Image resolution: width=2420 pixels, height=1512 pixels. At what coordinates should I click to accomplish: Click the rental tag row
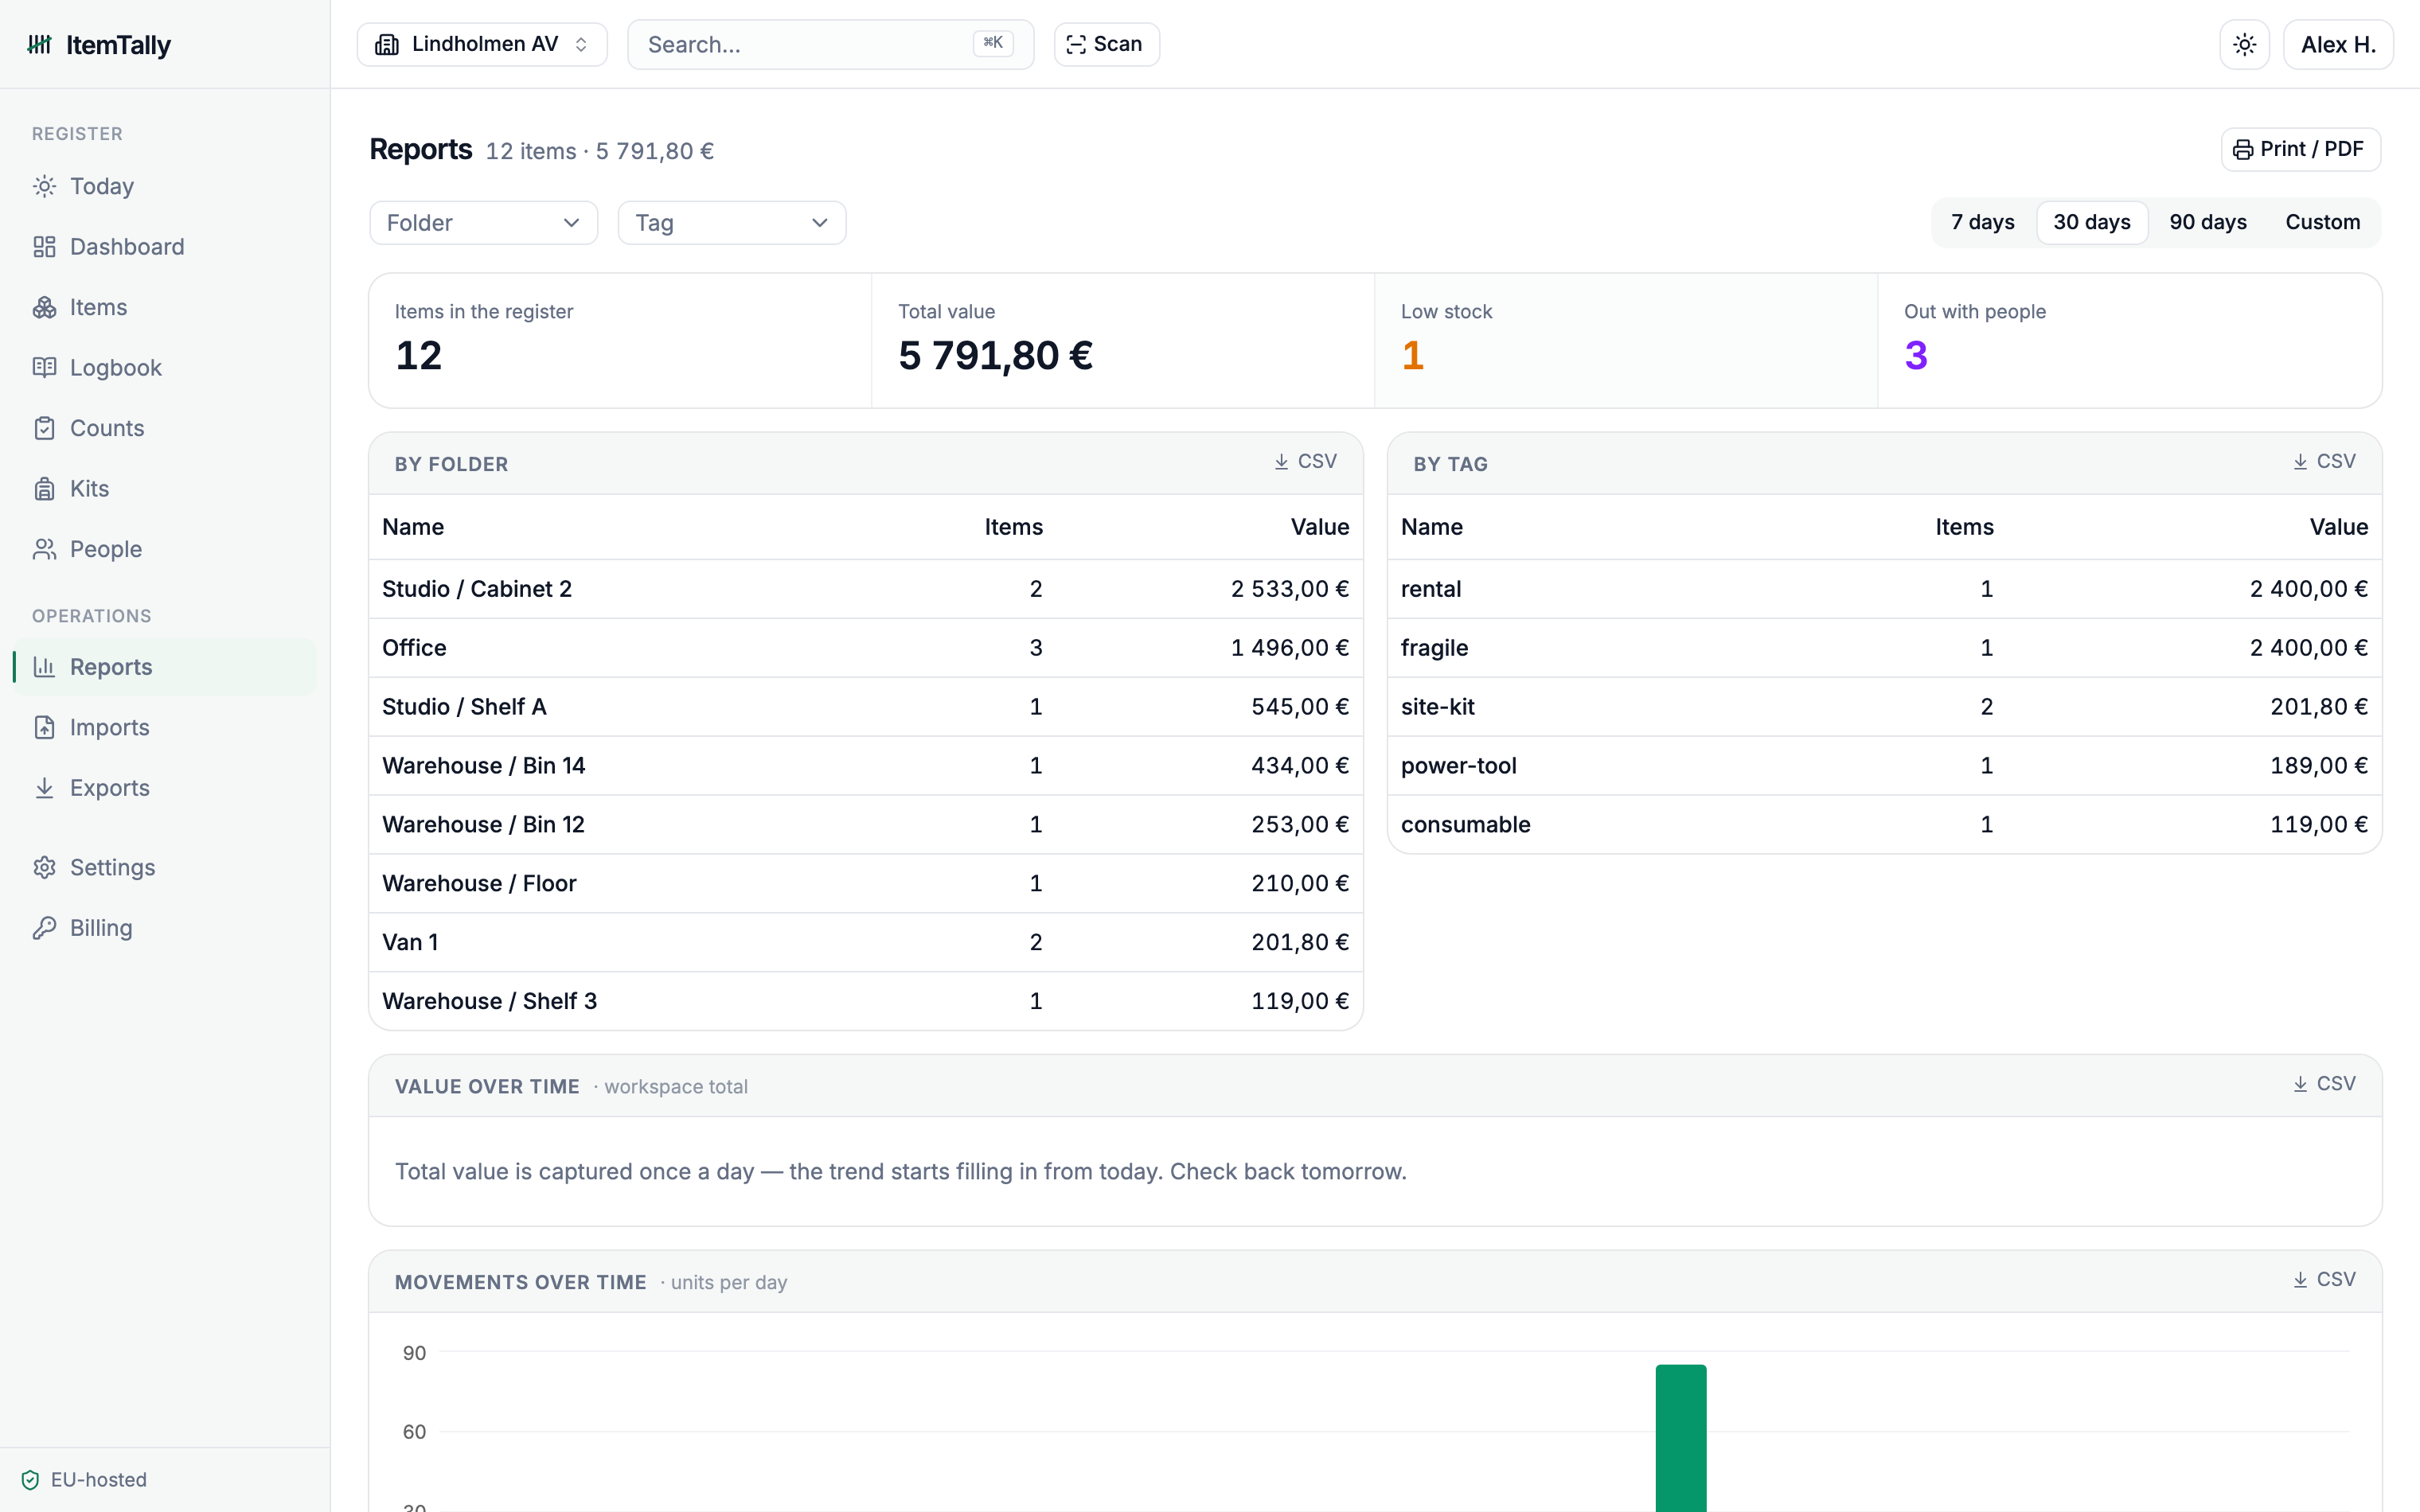tap(1885, 589)
